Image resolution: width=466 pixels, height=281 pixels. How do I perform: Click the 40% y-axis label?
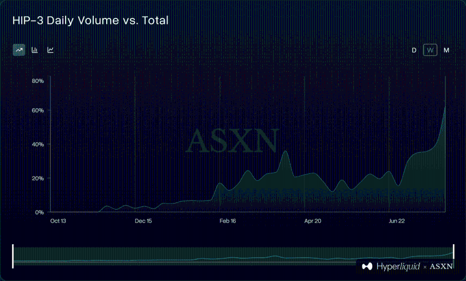[x=38, y=145]
